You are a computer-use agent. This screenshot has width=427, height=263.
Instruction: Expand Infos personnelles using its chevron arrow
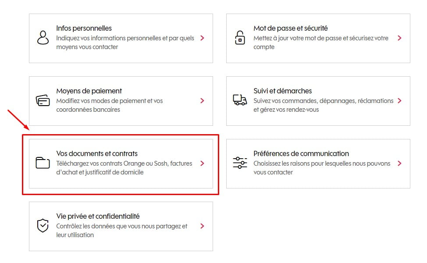coord(202,38)
